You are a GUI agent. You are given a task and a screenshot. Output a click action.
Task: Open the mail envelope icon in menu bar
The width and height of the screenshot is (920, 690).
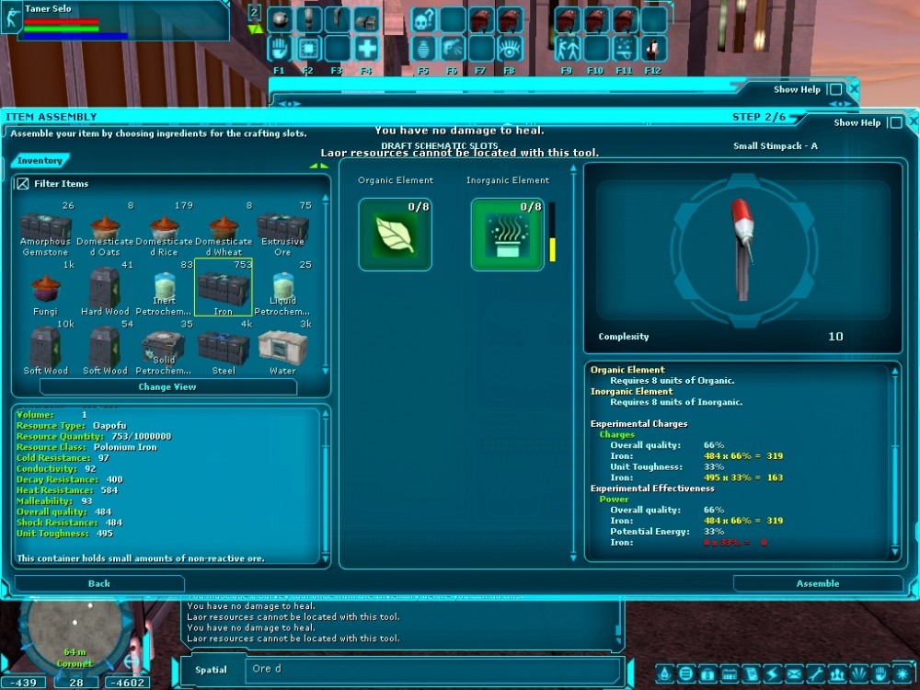tap(792, 673)
